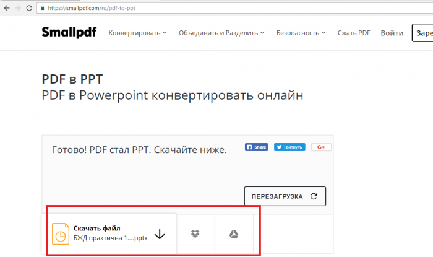Save the file to Google Drive

pos(234,233)
